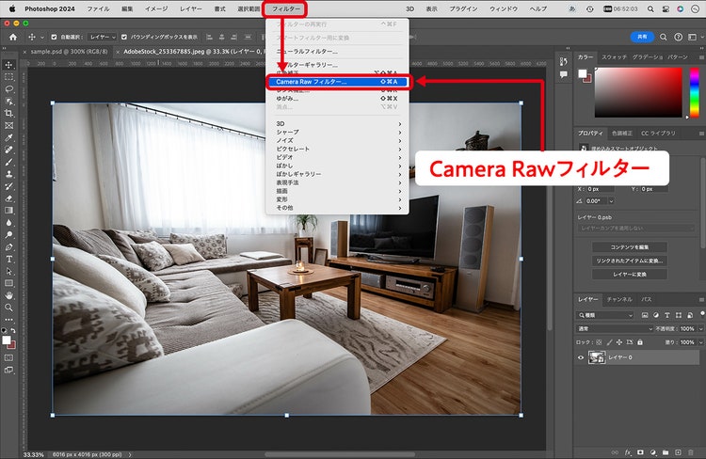Toggle バウンディングボックスを表示 checkbox
The width and height of the screenshot is (706, 459).
coord(124,37)
